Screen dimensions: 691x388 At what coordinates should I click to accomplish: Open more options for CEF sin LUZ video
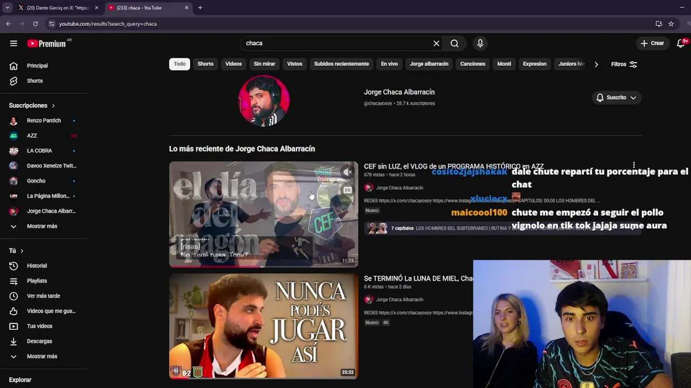coord(634,166)
